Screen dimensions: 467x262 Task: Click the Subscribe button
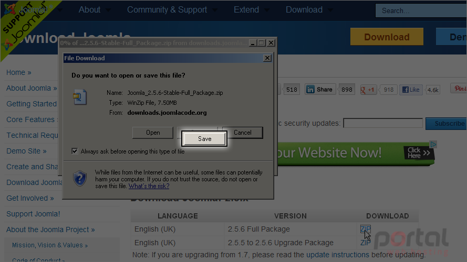click(446, 124)
